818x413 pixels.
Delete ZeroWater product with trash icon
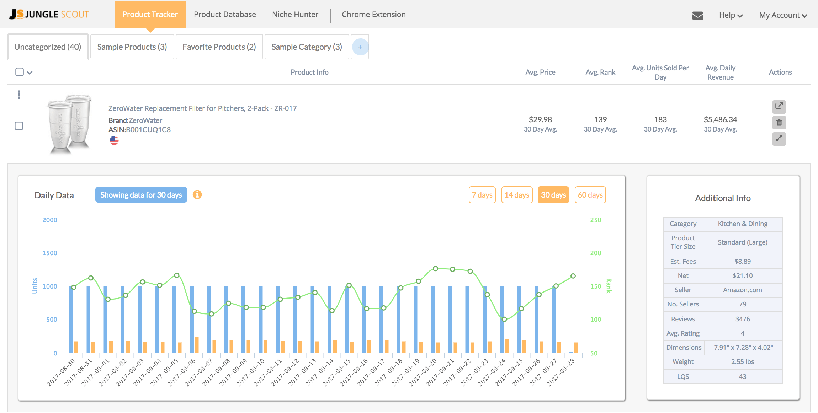[779, 123]
